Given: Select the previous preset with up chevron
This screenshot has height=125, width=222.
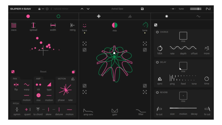Looking at the screenshot, I should (x=82, y=9).
